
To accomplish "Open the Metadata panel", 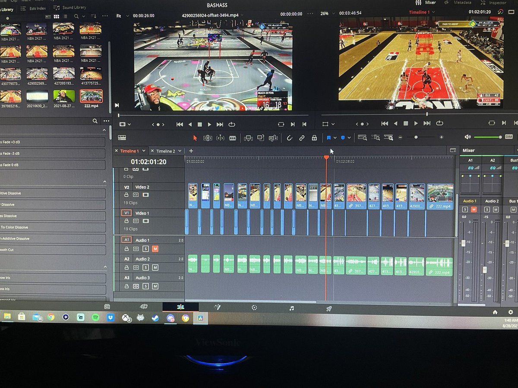I will (x=459, y=3).
